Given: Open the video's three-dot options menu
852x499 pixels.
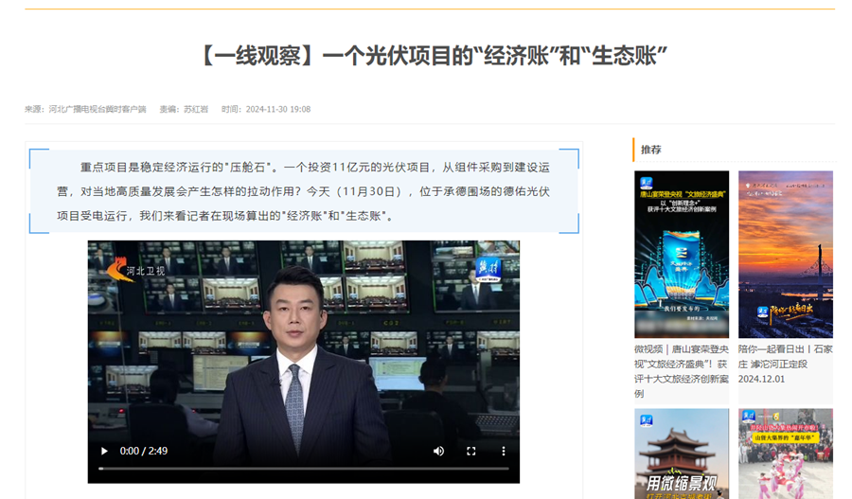Looking at the screenshot, I should click(x=504, y=452).
